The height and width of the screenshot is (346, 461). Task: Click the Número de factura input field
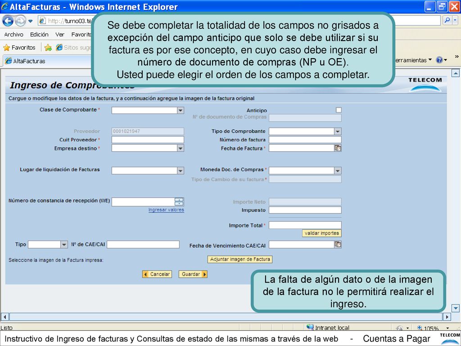(305, 140)
